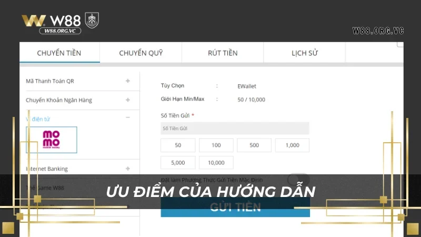Image resolution: width=421 pixels, height=237 pixels.
Task: Choose the 5,000 amount button
Action: [178, 163]
